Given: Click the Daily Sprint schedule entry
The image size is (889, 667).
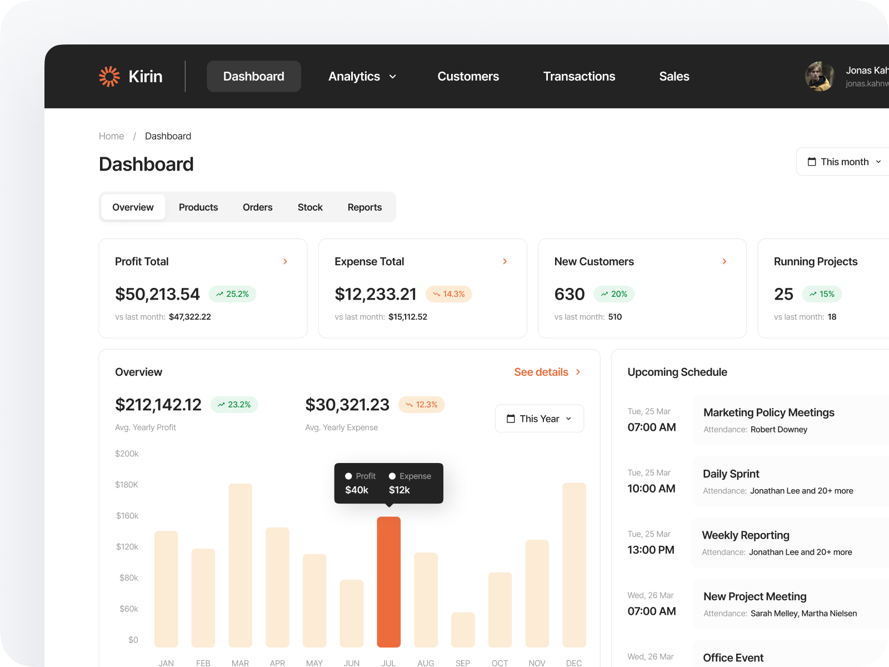Looking at the screenshot, I should [x=789, y=481].
